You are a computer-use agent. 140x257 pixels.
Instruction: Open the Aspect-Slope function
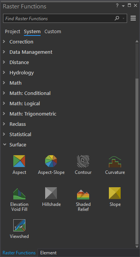[51, 161]
